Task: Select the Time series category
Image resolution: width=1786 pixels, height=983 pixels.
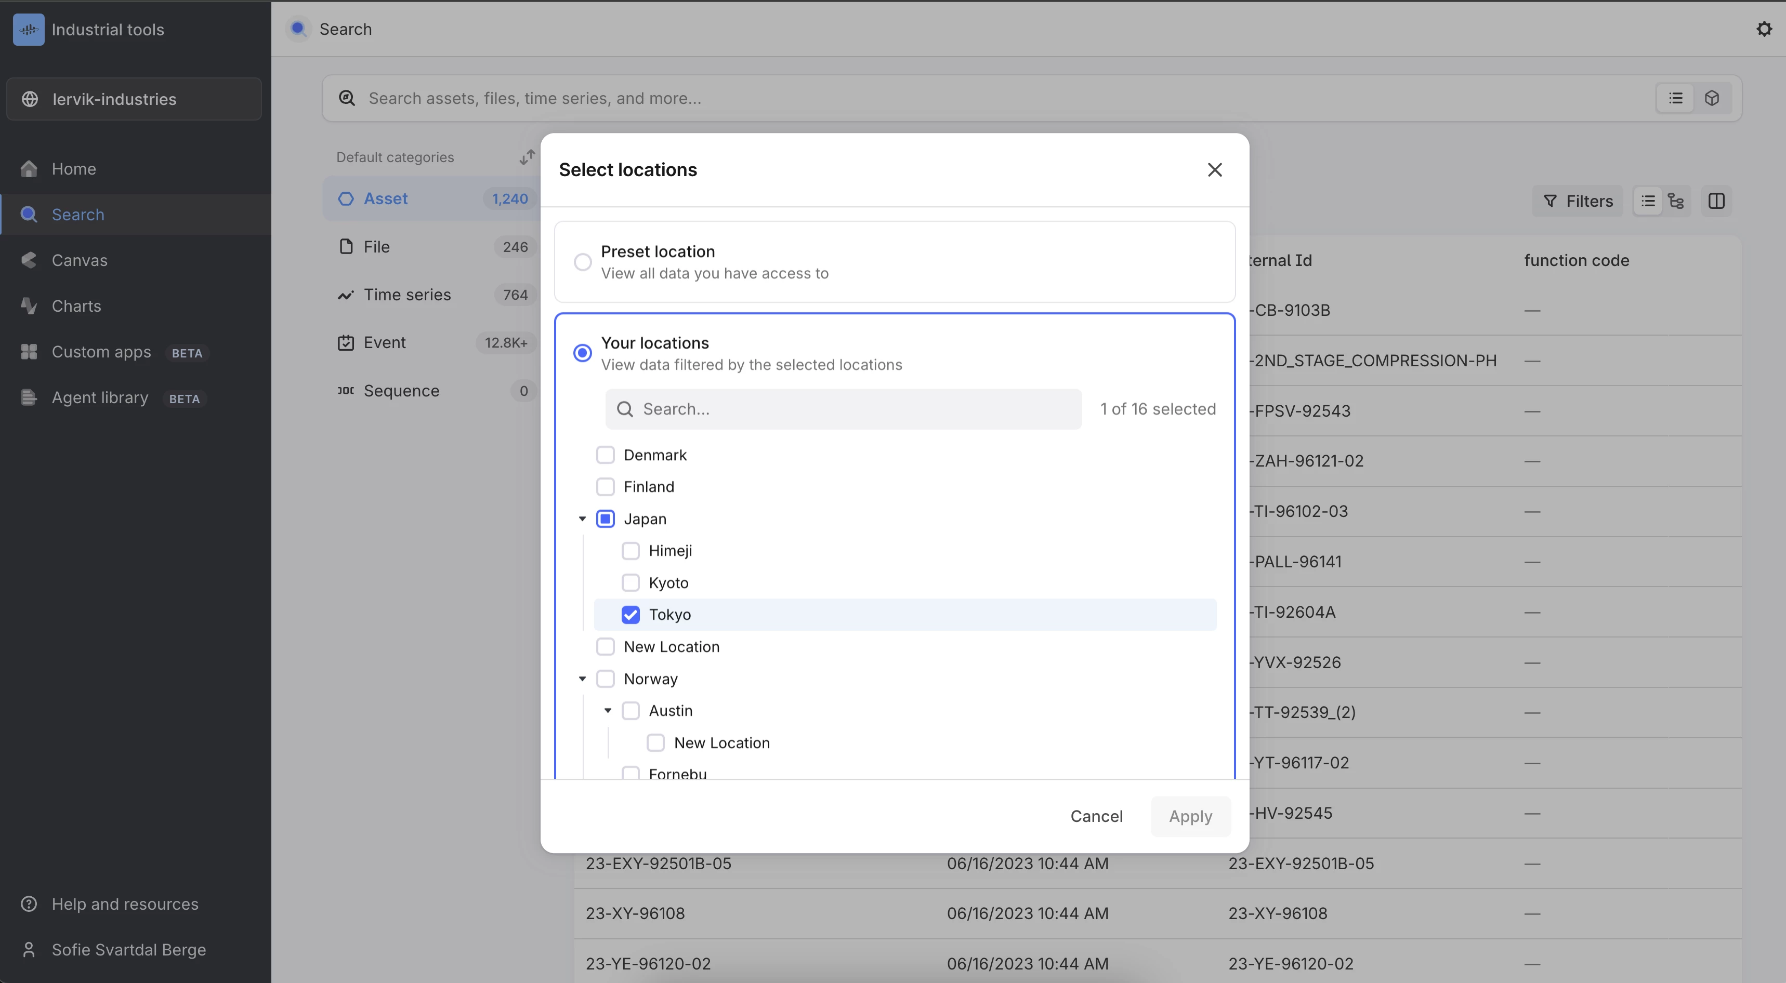Action: click(407, 295)
